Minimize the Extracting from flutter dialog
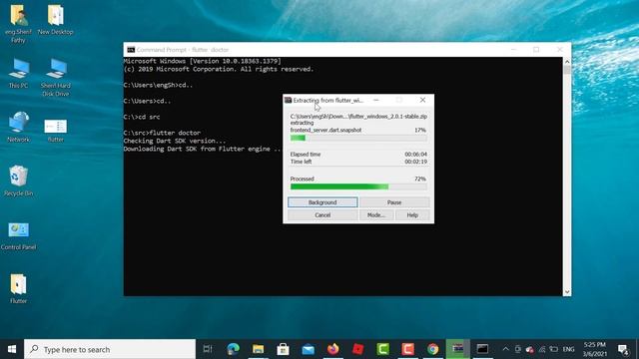Screen dimensions: 639x359 [376, 100]
